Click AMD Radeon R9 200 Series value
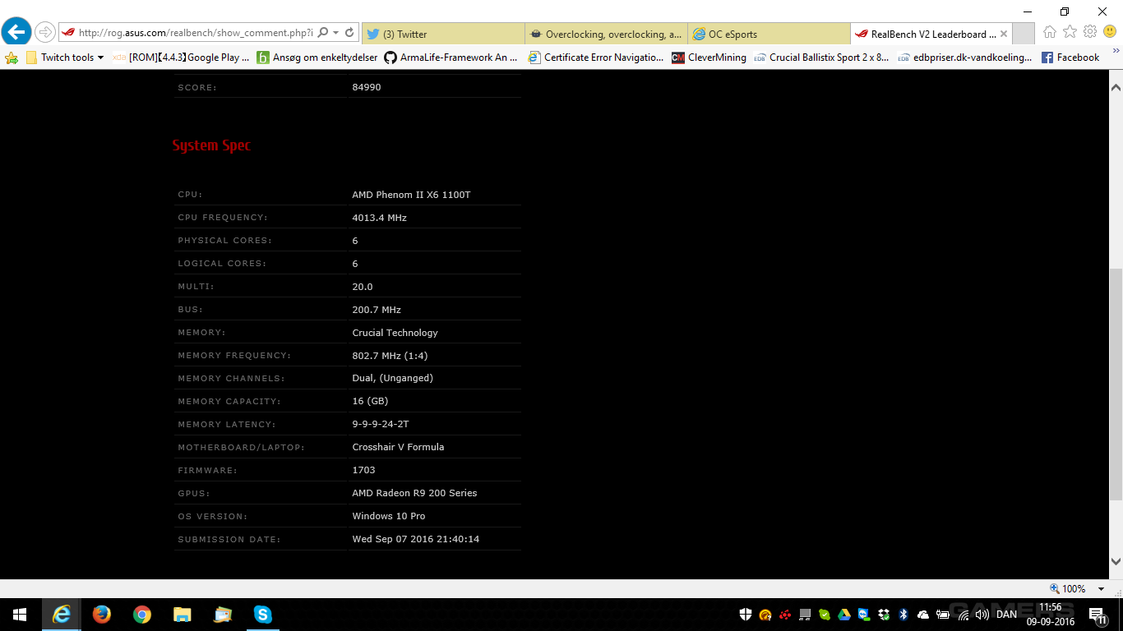This screenshot has width=1123, height=631. 414,493
